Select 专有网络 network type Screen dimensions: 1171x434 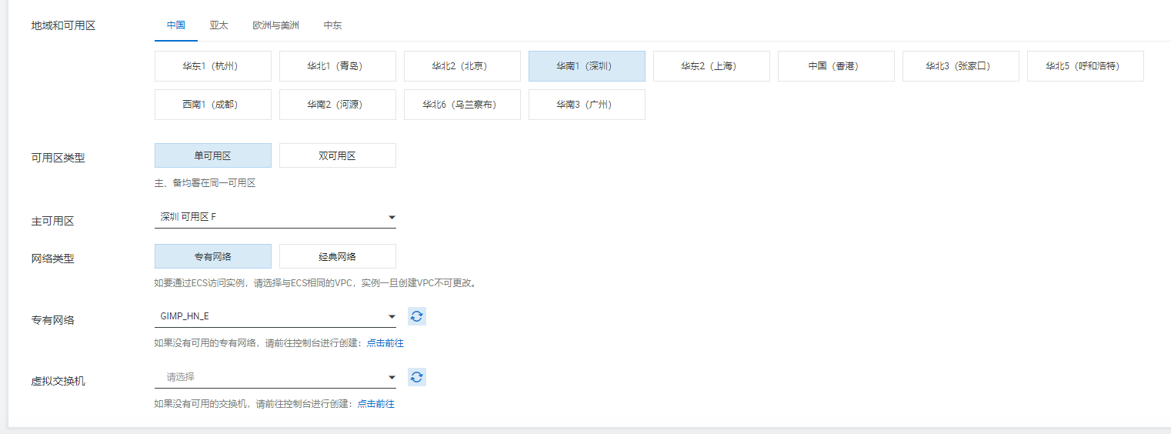pyautogui.click(x=213, y=256)
